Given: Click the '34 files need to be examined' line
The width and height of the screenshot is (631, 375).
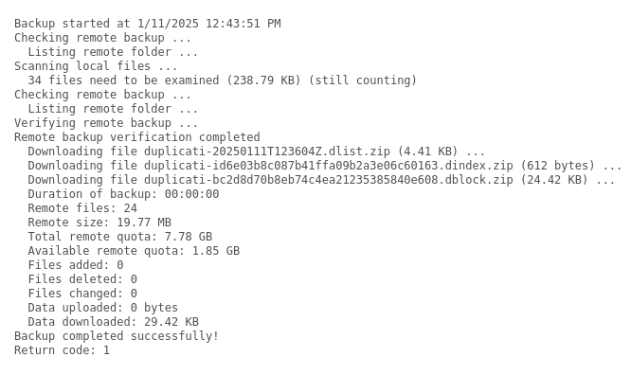Looking at the screenshot, I should pyautogui.click(x=222, y=80).
